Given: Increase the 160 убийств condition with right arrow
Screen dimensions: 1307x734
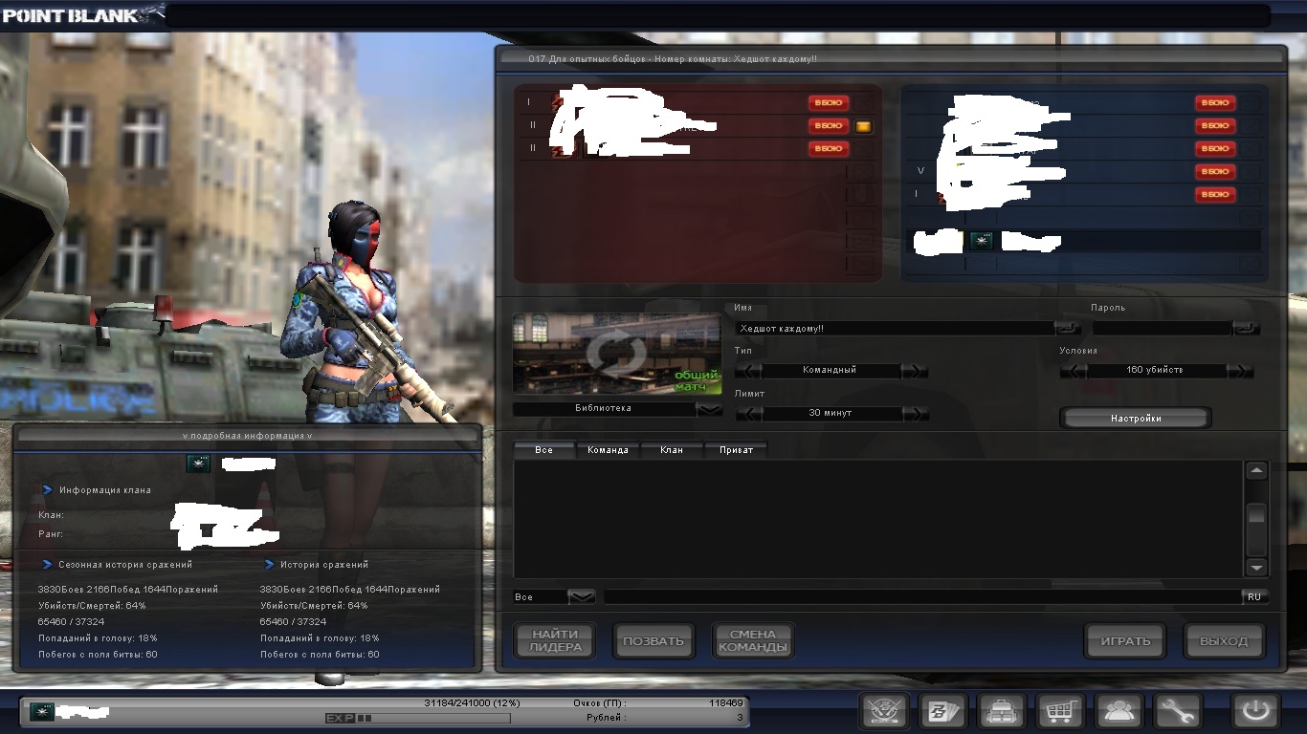Looking at the screenshot, I should tap(1239, 371).
